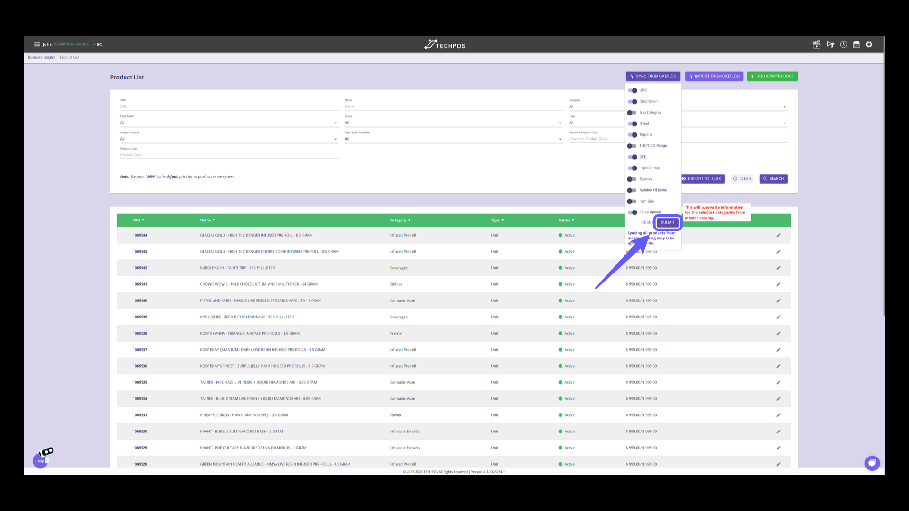Open the Status filter dropdown

454,123
